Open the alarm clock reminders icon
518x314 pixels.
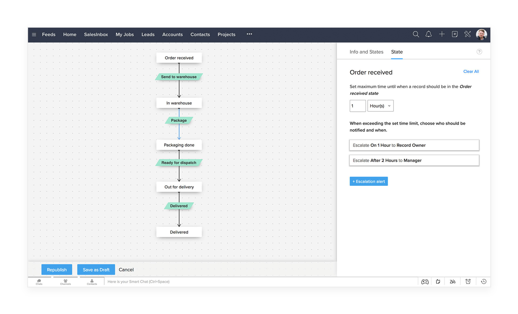point(468,282)
